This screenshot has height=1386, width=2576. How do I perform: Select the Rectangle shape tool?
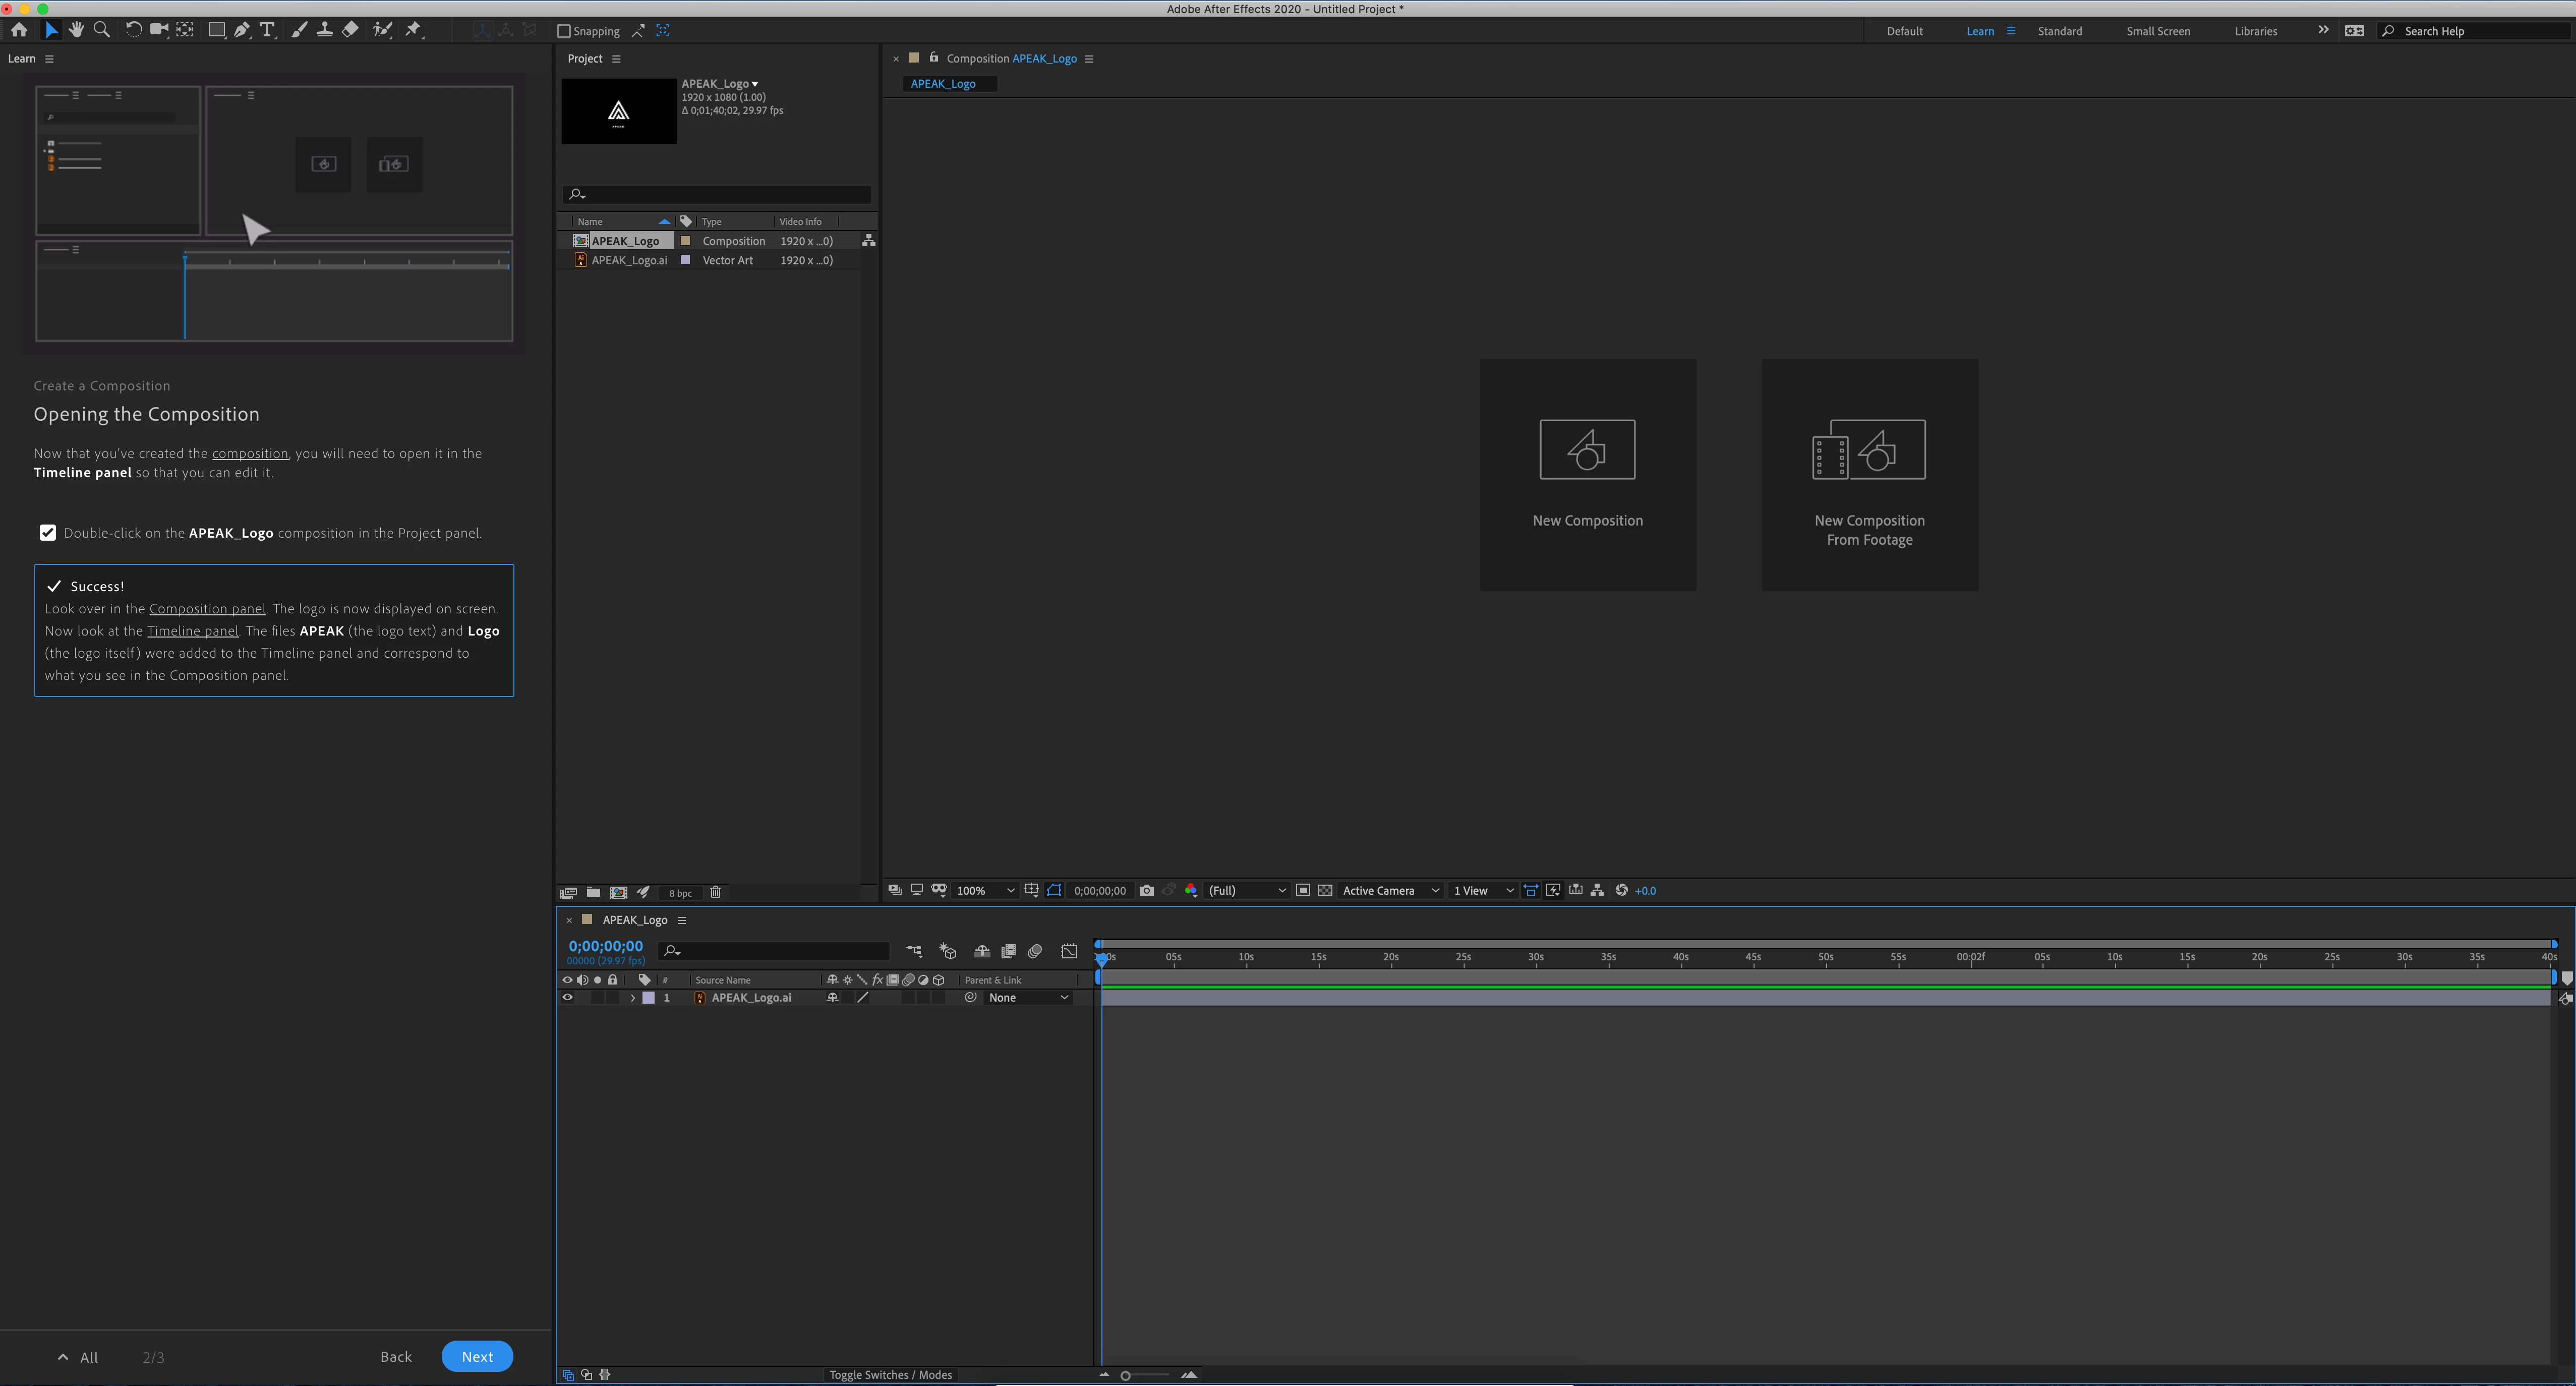pyautogui.click(x=216, y=30)
